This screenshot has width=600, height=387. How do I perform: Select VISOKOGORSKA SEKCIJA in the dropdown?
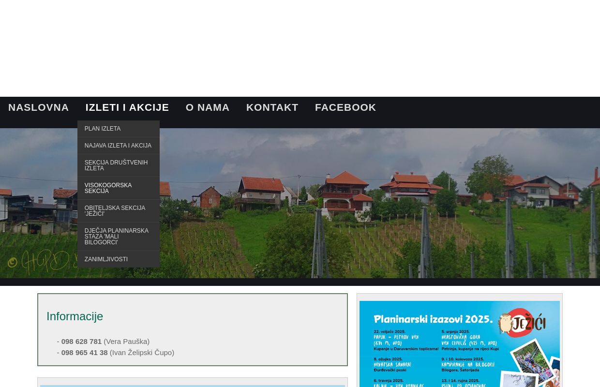pos(108,188)
